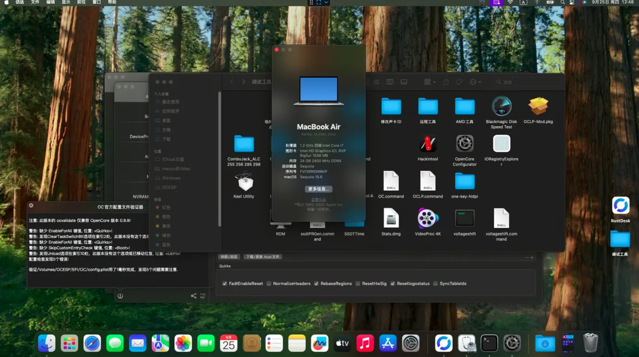
Task: Click the 更多信息... button
Action: (318, 189)
